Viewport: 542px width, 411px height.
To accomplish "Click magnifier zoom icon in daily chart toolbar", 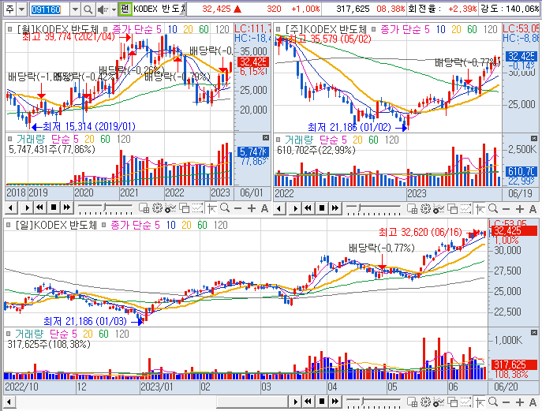I will click(493, 402).
